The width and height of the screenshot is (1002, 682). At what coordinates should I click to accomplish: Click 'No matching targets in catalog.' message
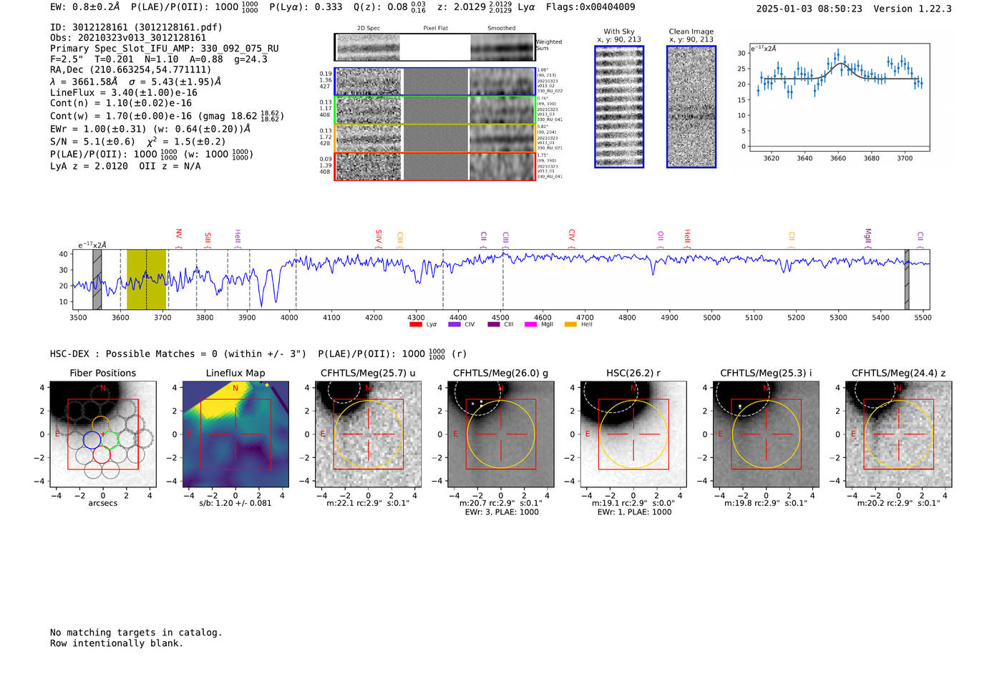click(x=136, y=633)
